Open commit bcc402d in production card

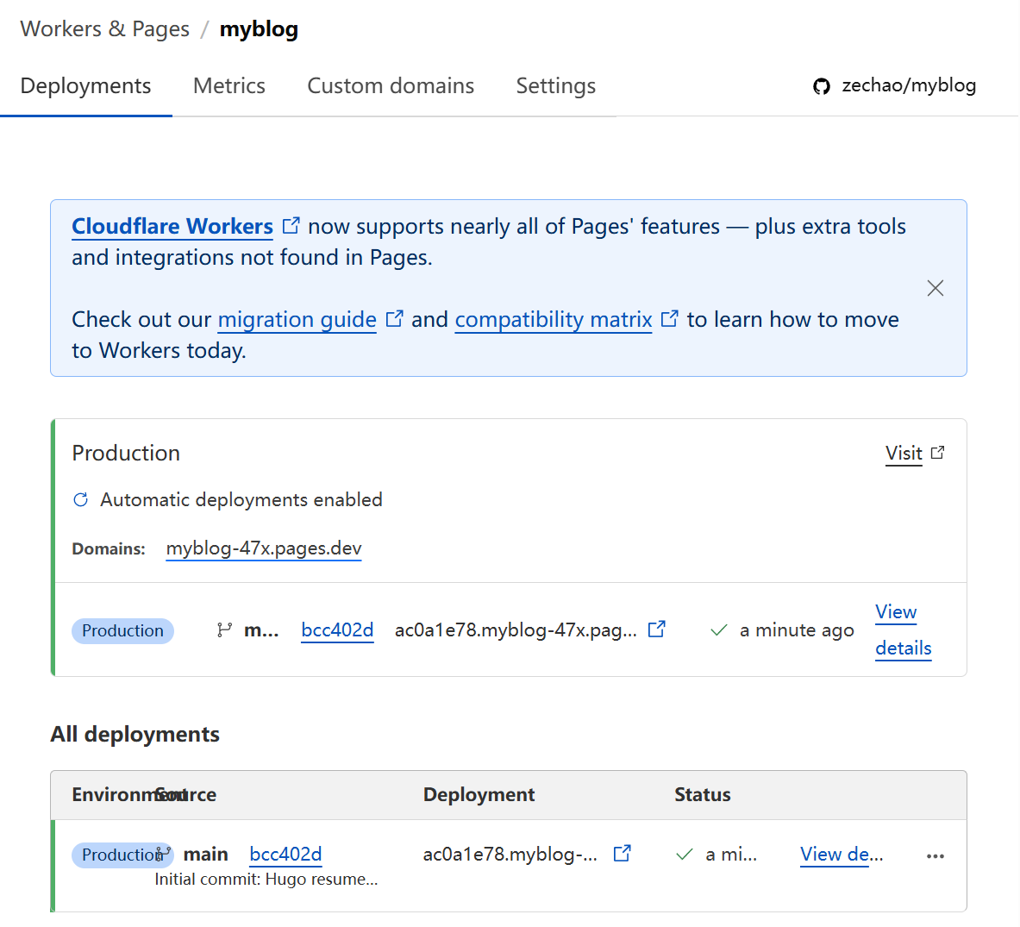[x=337, y=630]
